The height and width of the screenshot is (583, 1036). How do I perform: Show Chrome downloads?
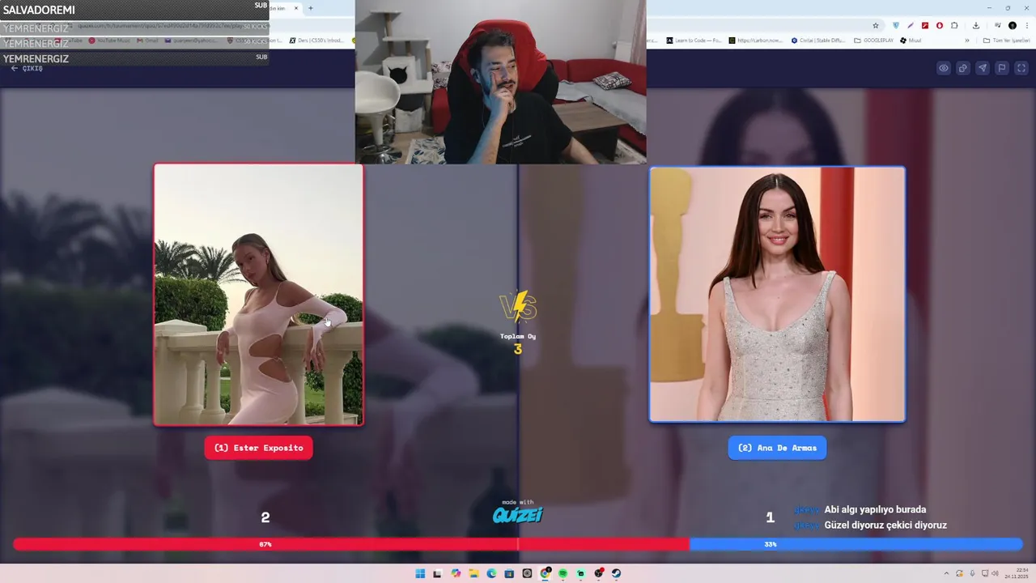(976, 26)
